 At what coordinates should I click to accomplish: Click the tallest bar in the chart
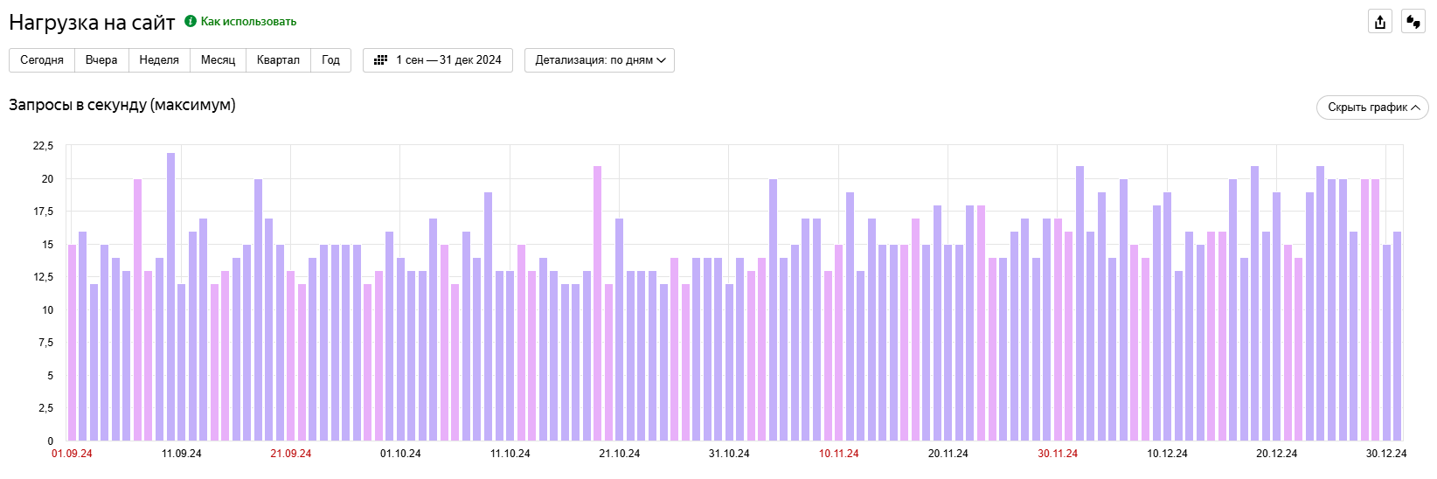pos(170,297)
